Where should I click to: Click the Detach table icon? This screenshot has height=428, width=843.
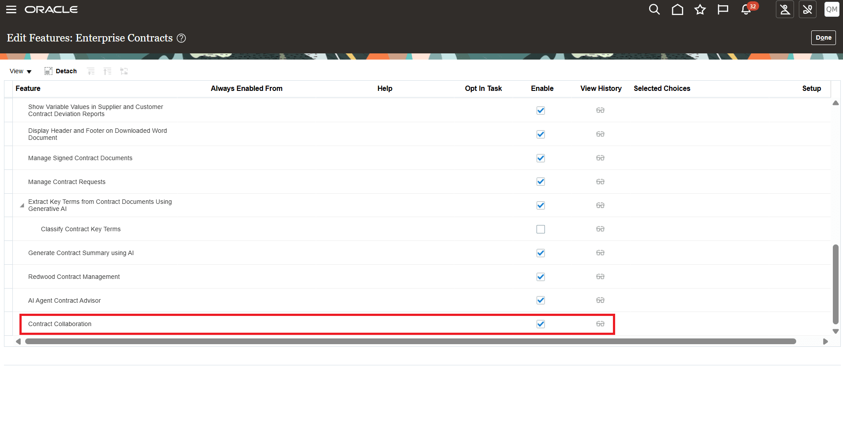click(49, 71)
